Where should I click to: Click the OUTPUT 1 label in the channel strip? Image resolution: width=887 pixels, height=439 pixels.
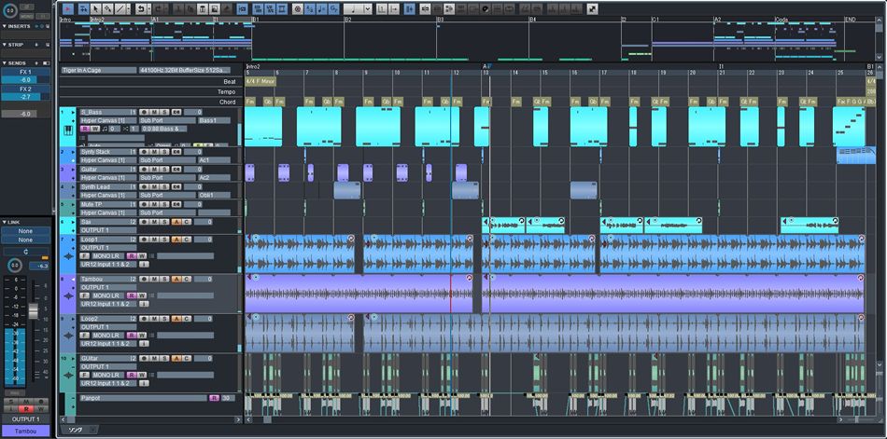coord(26,418)
